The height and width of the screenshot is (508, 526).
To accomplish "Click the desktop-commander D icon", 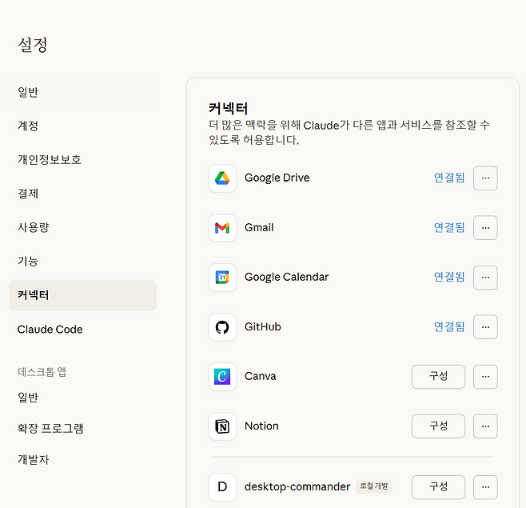I will click(222, 487).
